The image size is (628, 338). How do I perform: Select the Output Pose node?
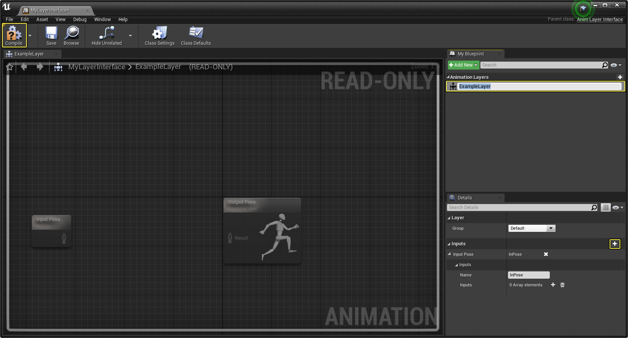click(x=262, y=231)
